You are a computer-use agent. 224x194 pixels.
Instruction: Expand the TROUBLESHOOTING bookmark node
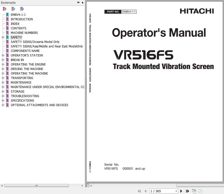tap(3, 96)
